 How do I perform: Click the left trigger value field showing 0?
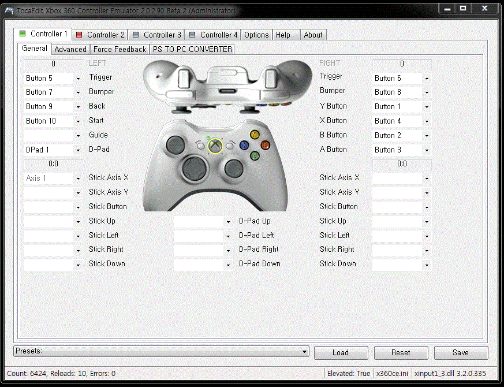coord(53,64)
